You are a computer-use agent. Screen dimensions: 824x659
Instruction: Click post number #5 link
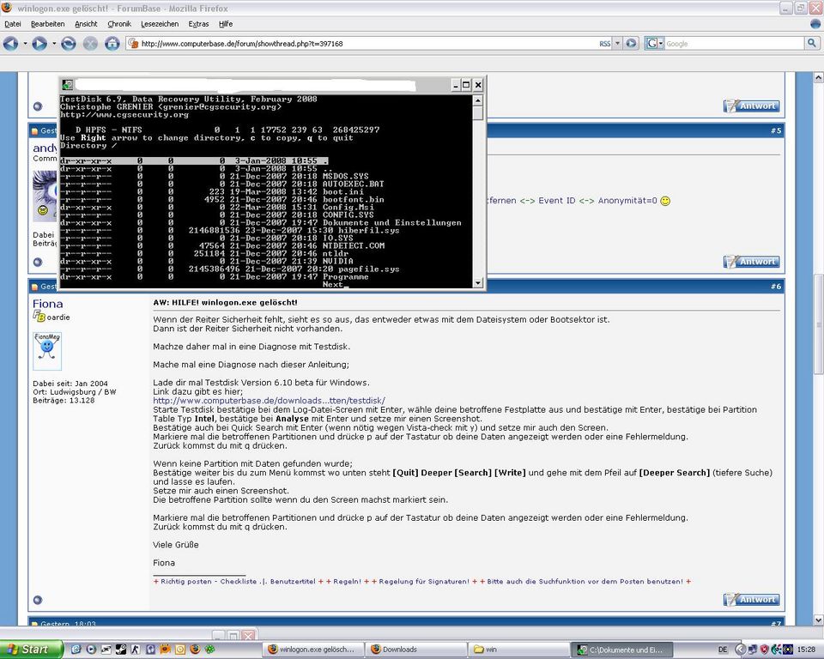[x=776, y=130]
